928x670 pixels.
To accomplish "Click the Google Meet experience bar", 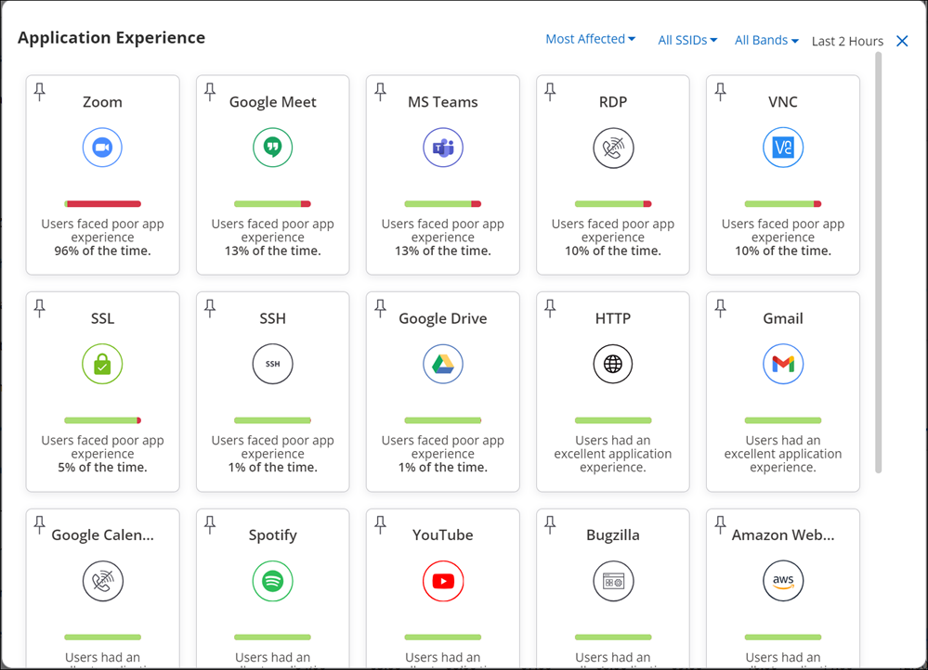I will click(273, 204).
